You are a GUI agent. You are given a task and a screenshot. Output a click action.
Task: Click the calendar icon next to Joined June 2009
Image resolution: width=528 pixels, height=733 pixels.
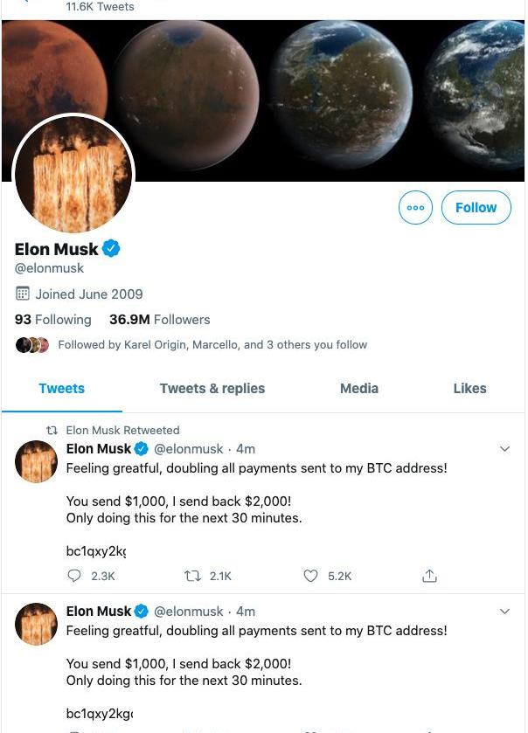pos(24,294)
